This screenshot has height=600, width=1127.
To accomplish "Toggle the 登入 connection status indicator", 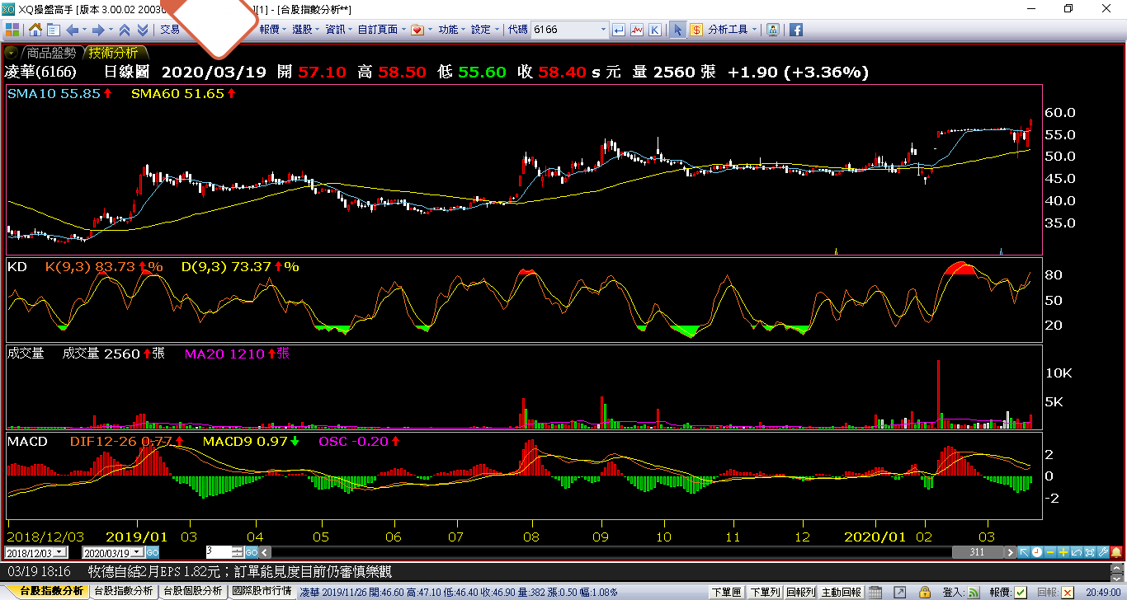I will click(974, 592).
